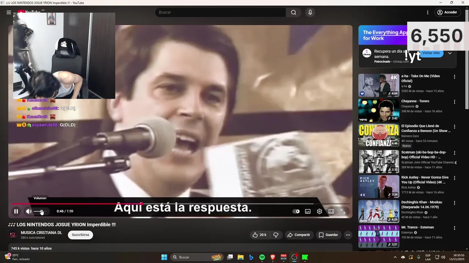The image size is (469, 263).
Task: Click the Suscribirse button
Action: (x=80, y=235)
